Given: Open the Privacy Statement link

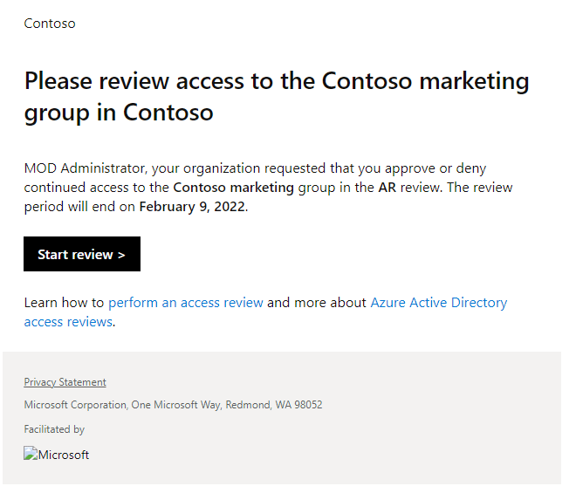Looking at the screenshot, I should (x=65, y=382).
